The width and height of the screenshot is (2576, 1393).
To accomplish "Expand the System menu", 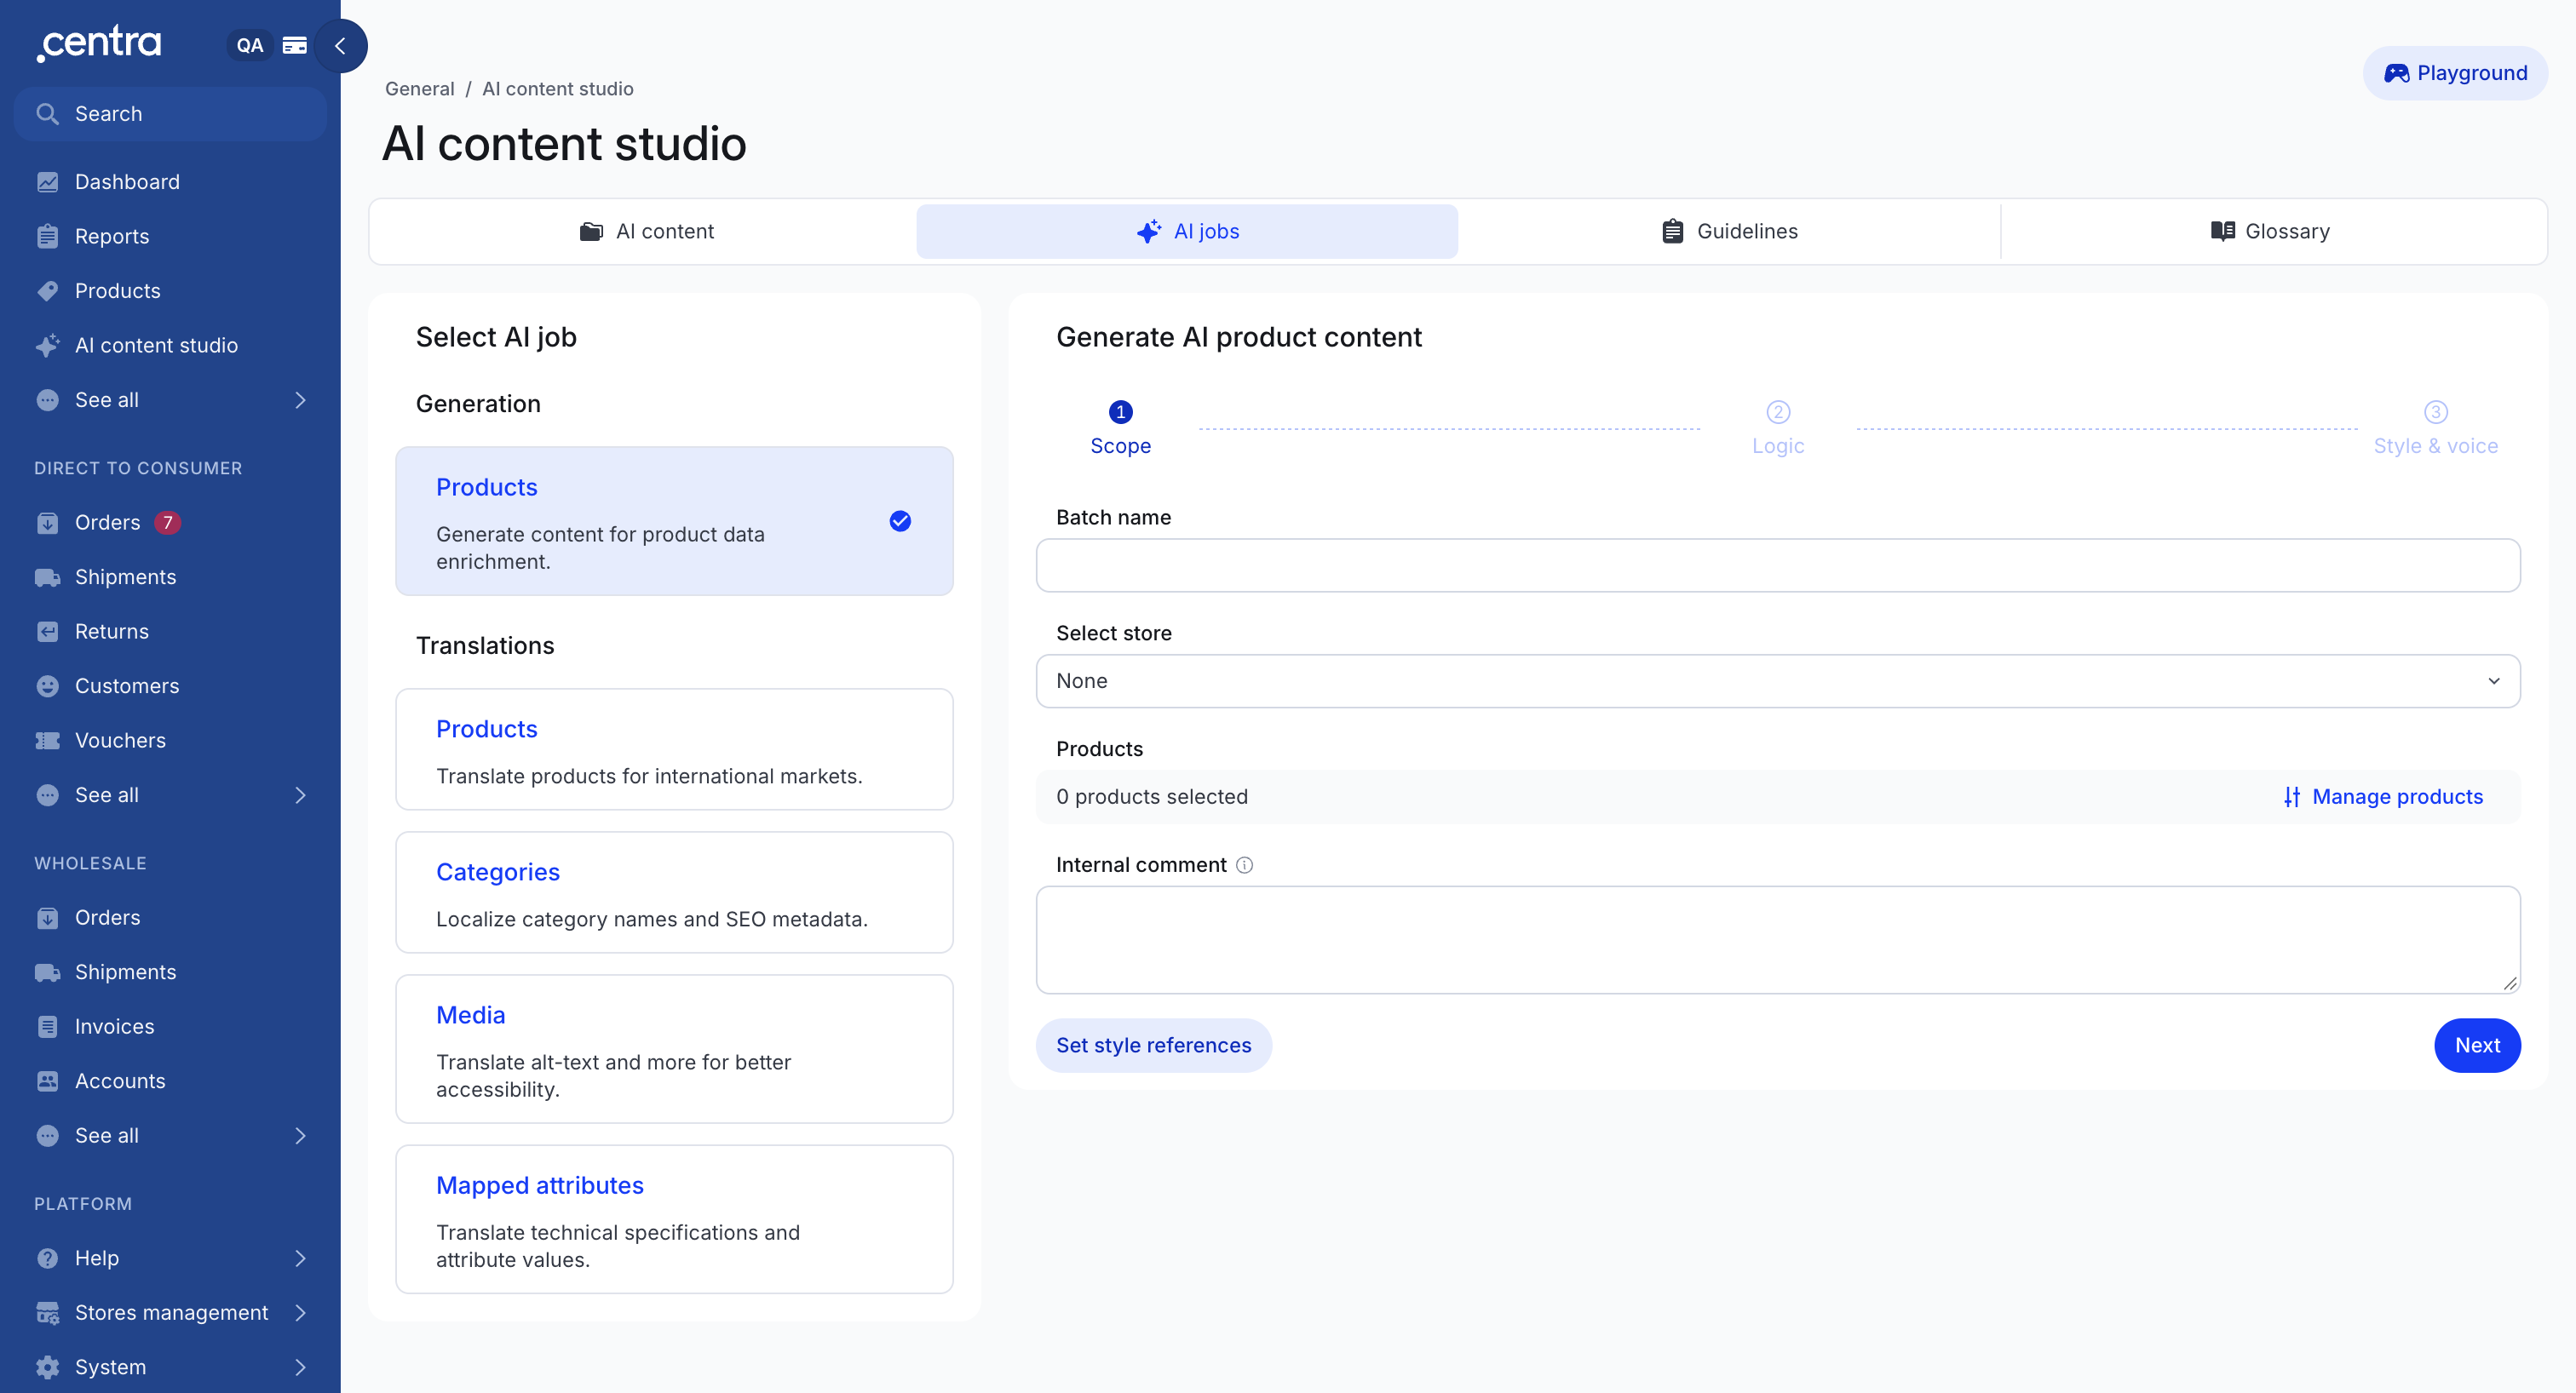I will 170,1367.
